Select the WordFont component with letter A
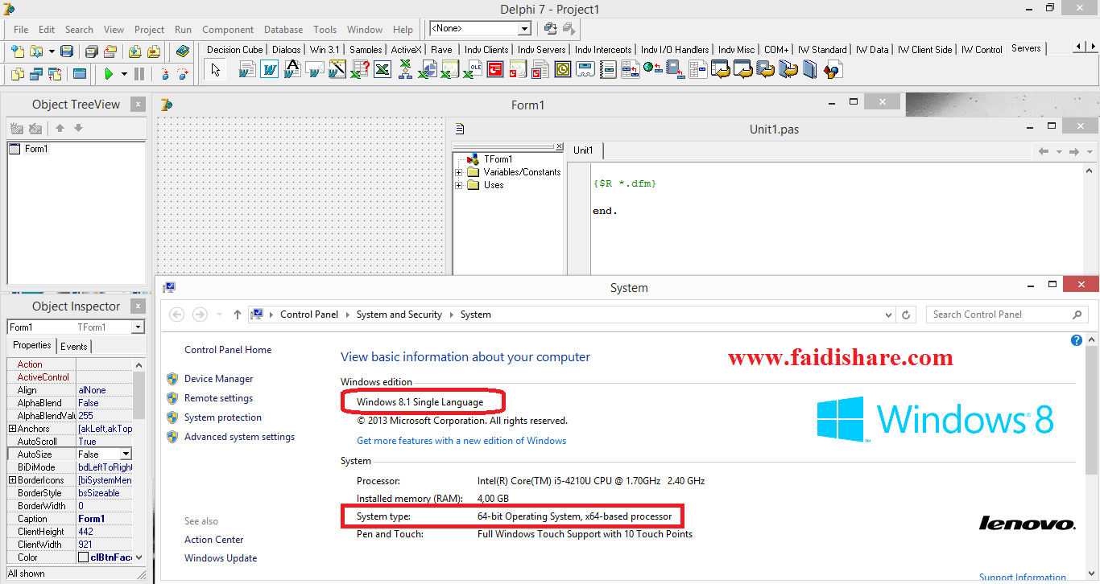Image resolution: width=1100 pixels, height=584 pixels. pos(292,70)
